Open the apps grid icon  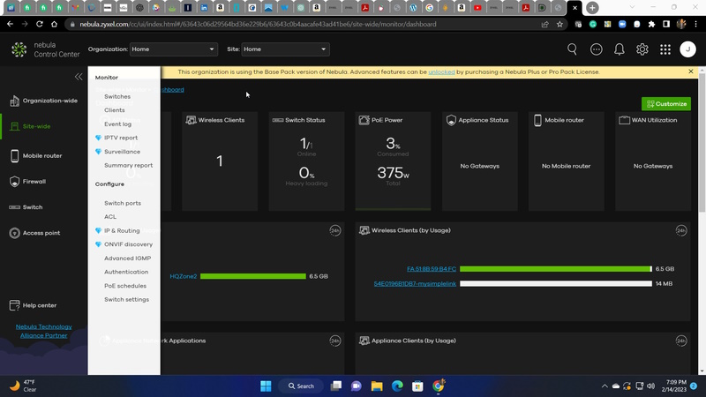pos(665,49)
